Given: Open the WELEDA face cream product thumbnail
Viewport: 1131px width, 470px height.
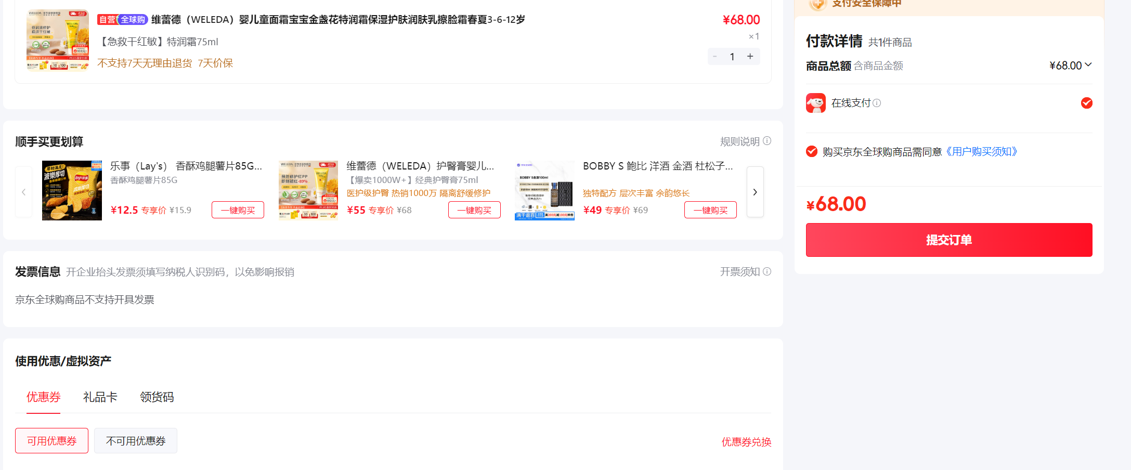Looking at the screenshot, I should (x=58, y=40).
